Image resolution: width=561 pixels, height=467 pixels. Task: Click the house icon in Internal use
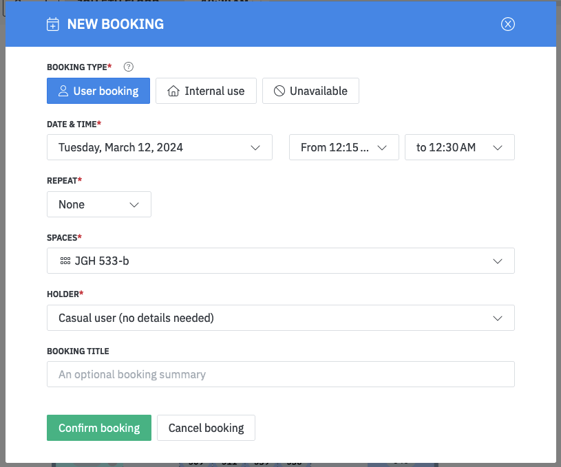pos(173,91)
